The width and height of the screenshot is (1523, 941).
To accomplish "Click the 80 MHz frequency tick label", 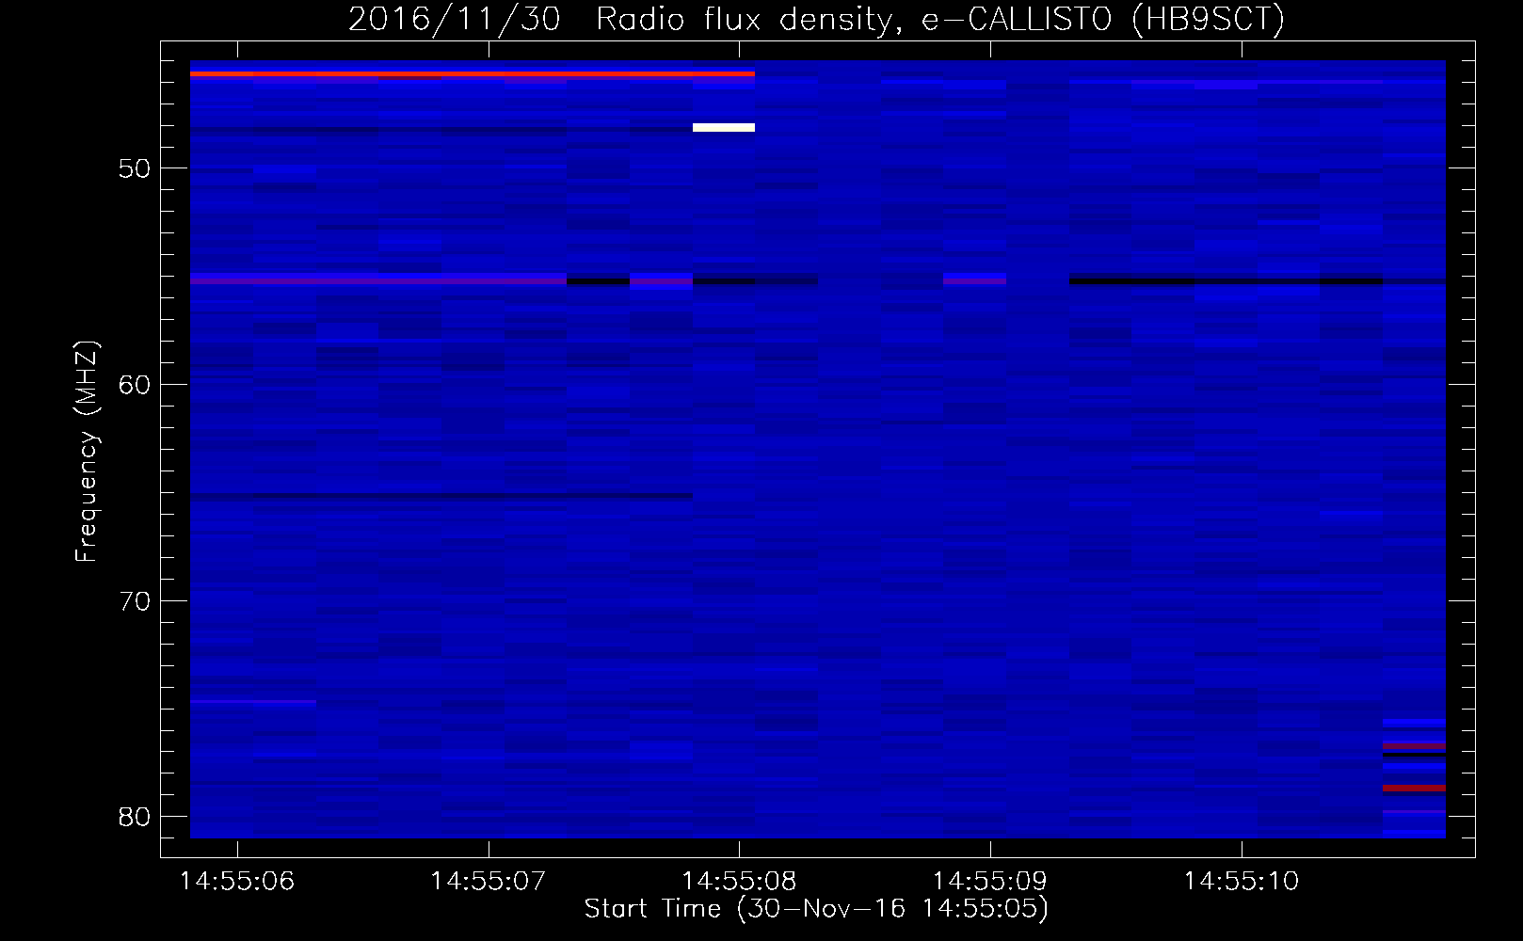I will click(136, 817).
